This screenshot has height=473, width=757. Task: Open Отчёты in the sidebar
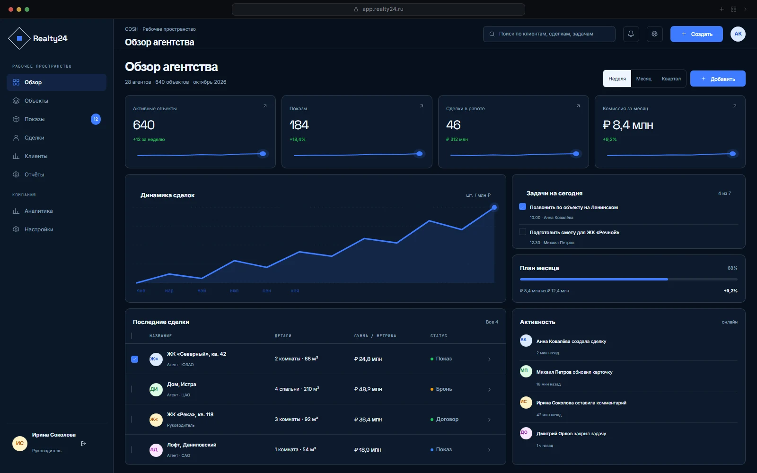(56, 175)
